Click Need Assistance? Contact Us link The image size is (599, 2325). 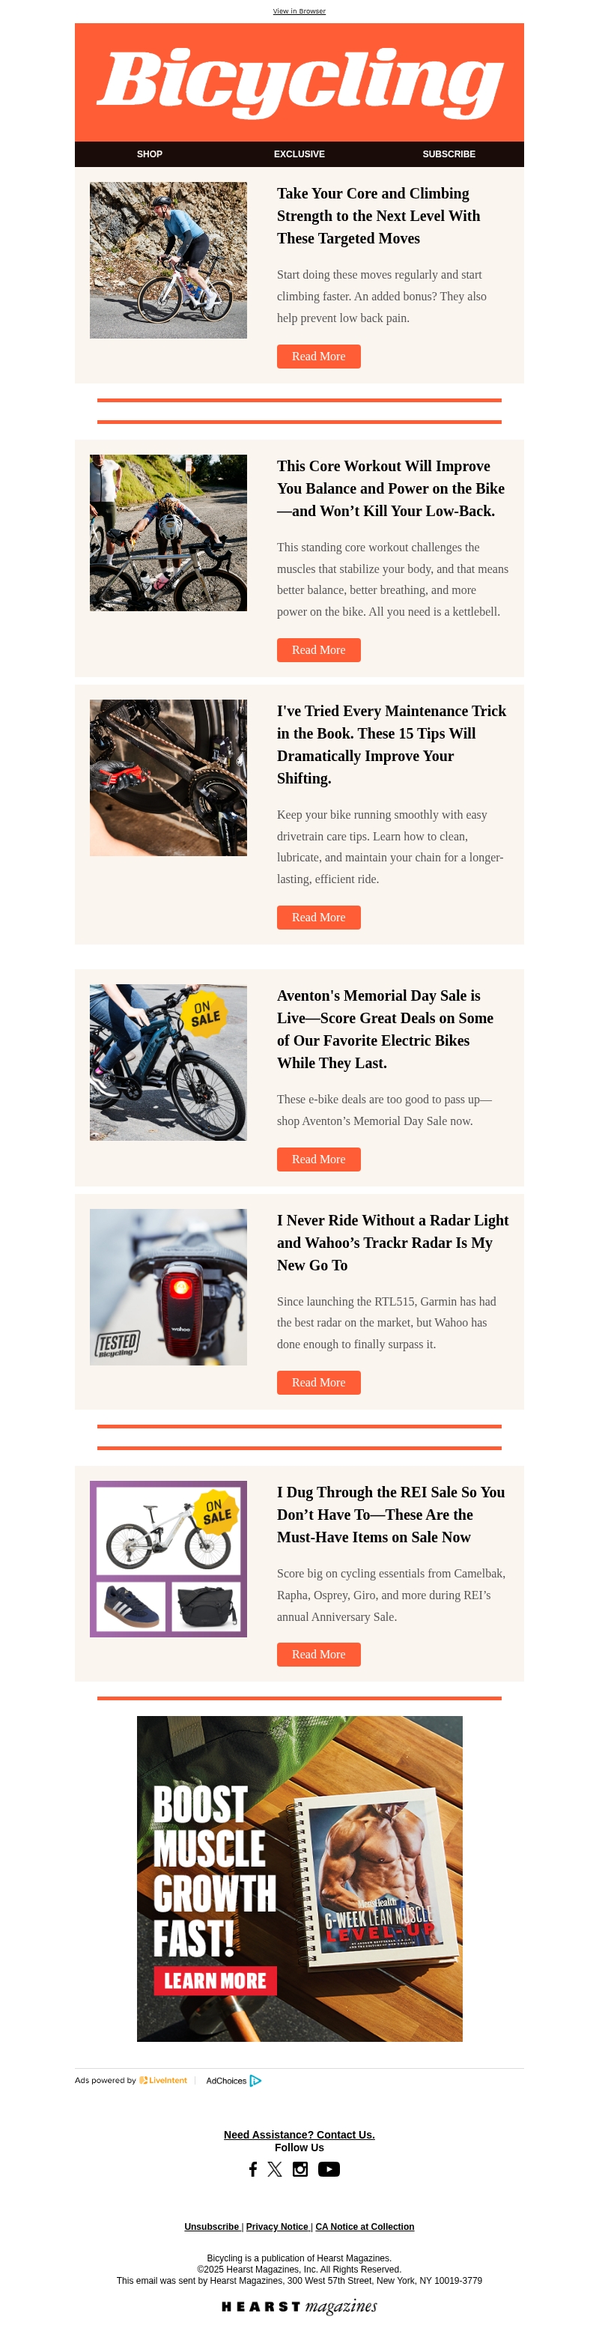(299, 2135)
